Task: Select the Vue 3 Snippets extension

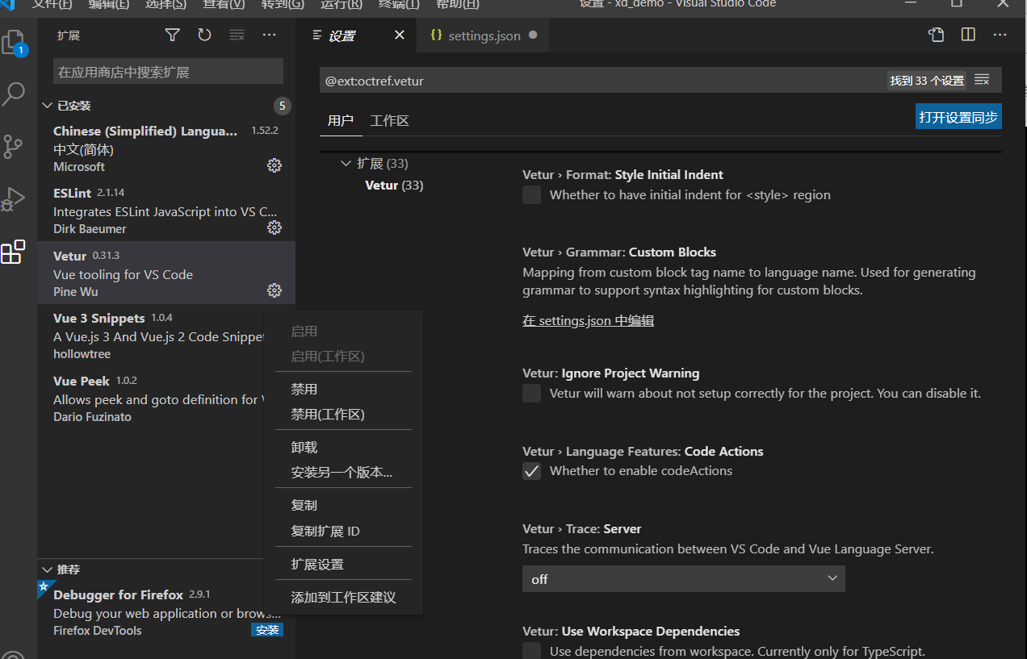Action: pos(150,336)
